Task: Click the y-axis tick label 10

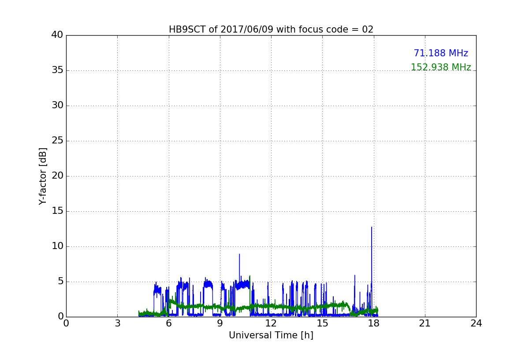Action: (57, 246)
